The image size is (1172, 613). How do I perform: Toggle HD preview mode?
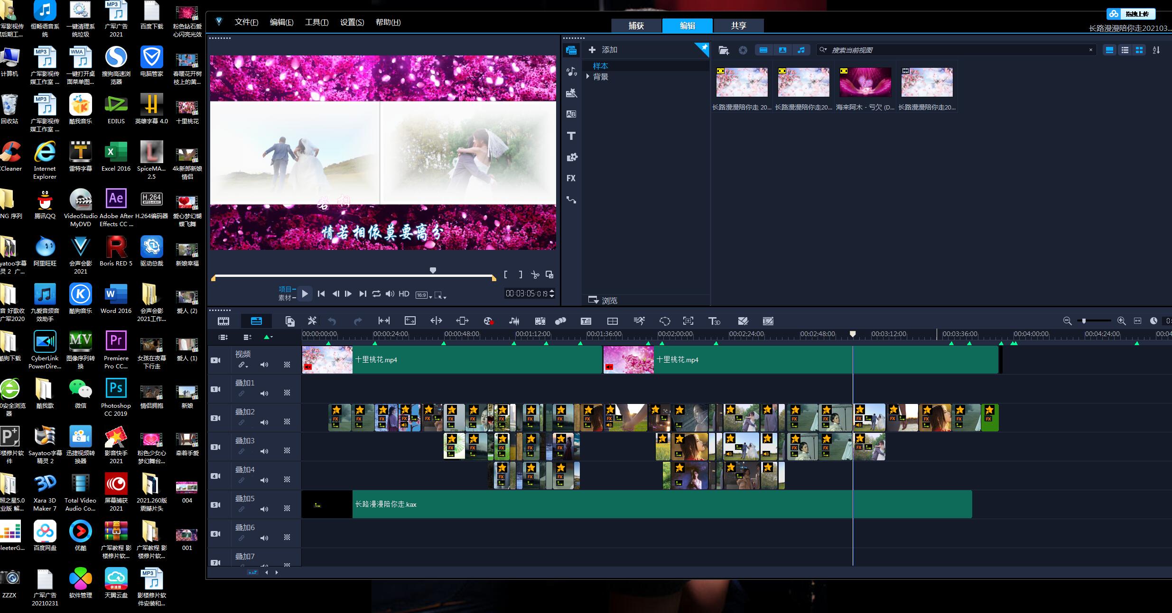pyautogui.click(x=404, y=294)
